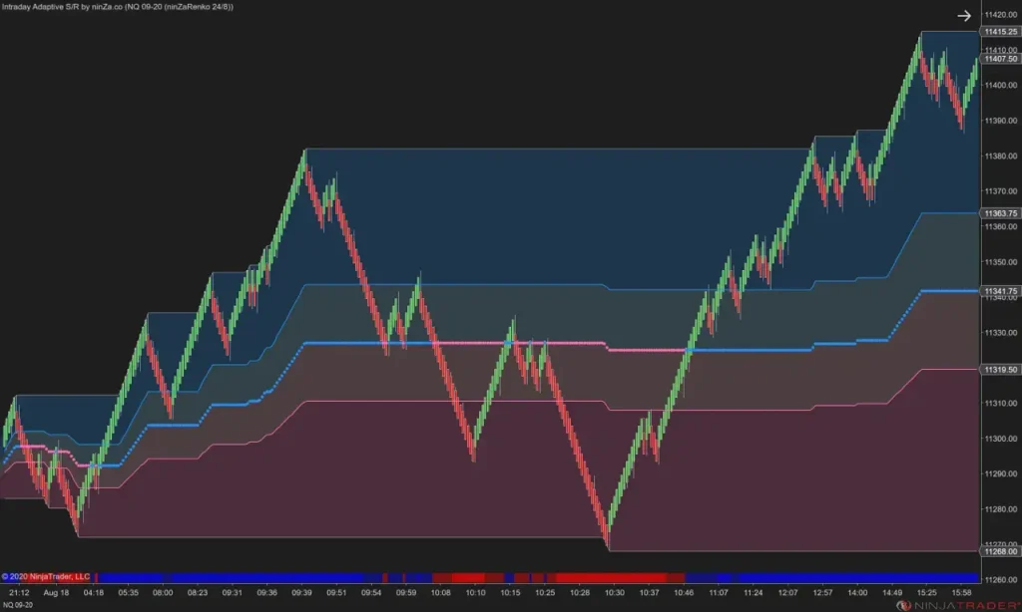Click the 04:18 time axis label

coord(93,592)
